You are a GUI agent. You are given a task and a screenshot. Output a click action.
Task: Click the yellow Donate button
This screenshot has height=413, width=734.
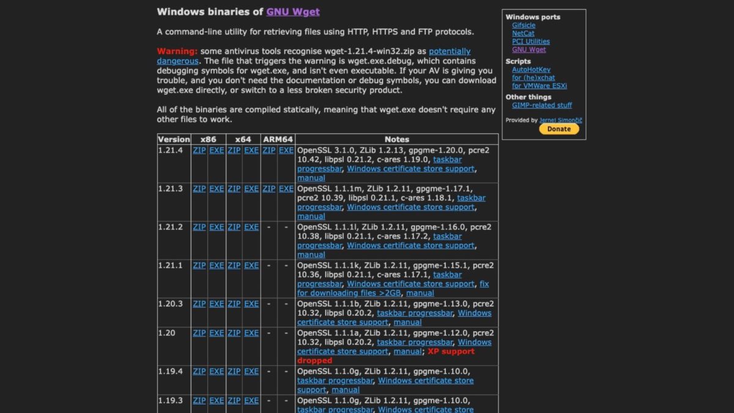click(558, 129)
